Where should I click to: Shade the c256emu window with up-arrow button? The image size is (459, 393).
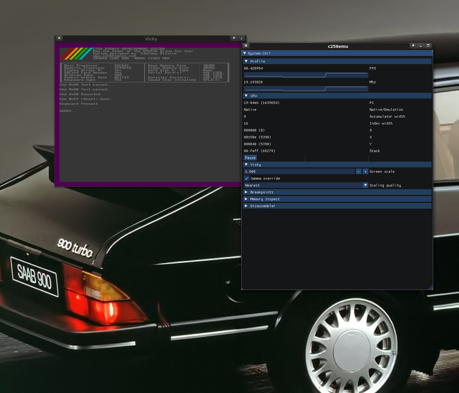(413, 45)
